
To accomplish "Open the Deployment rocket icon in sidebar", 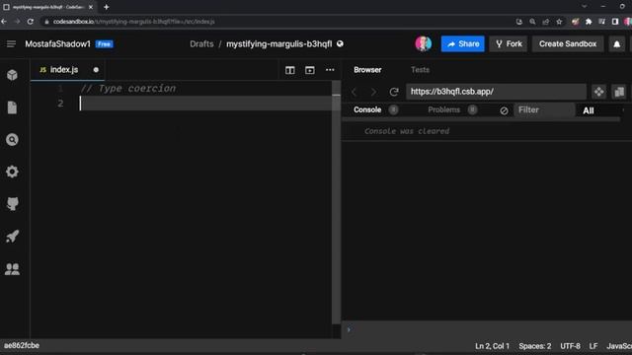I will [x=12, y=237].
